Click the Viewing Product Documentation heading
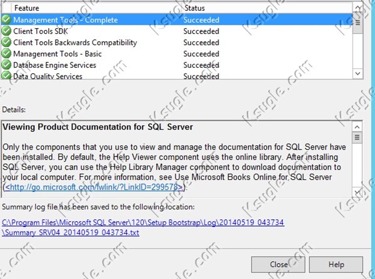 pos(98,127)
